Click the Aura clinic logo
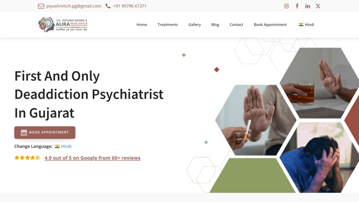This screenshot has width=359, height=202. tap(63, 25)
